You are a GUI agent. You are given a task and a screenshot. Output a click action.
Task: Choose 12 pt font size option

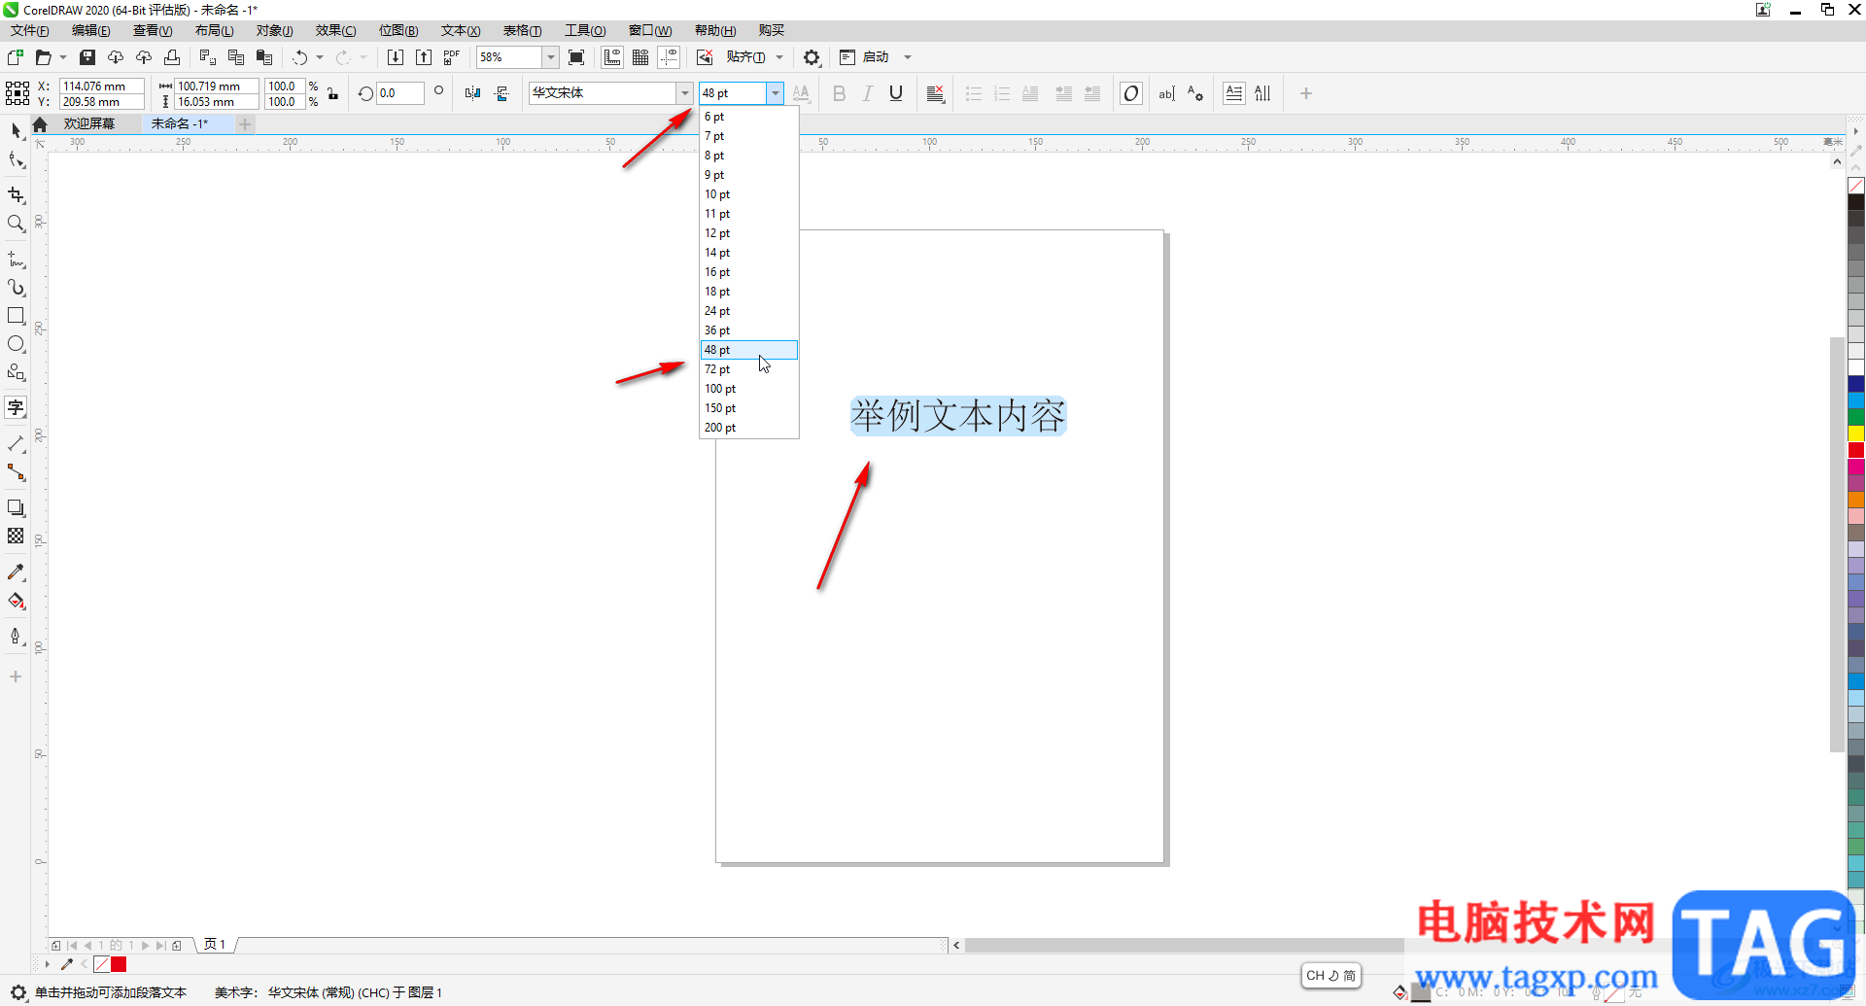point(748,233)
